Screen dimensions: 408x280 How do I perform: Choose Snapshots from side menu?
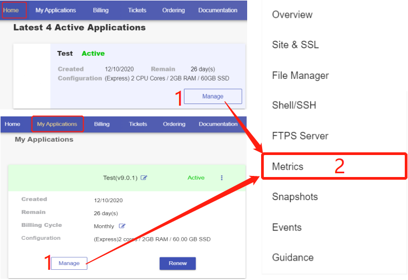coord(295,197)
